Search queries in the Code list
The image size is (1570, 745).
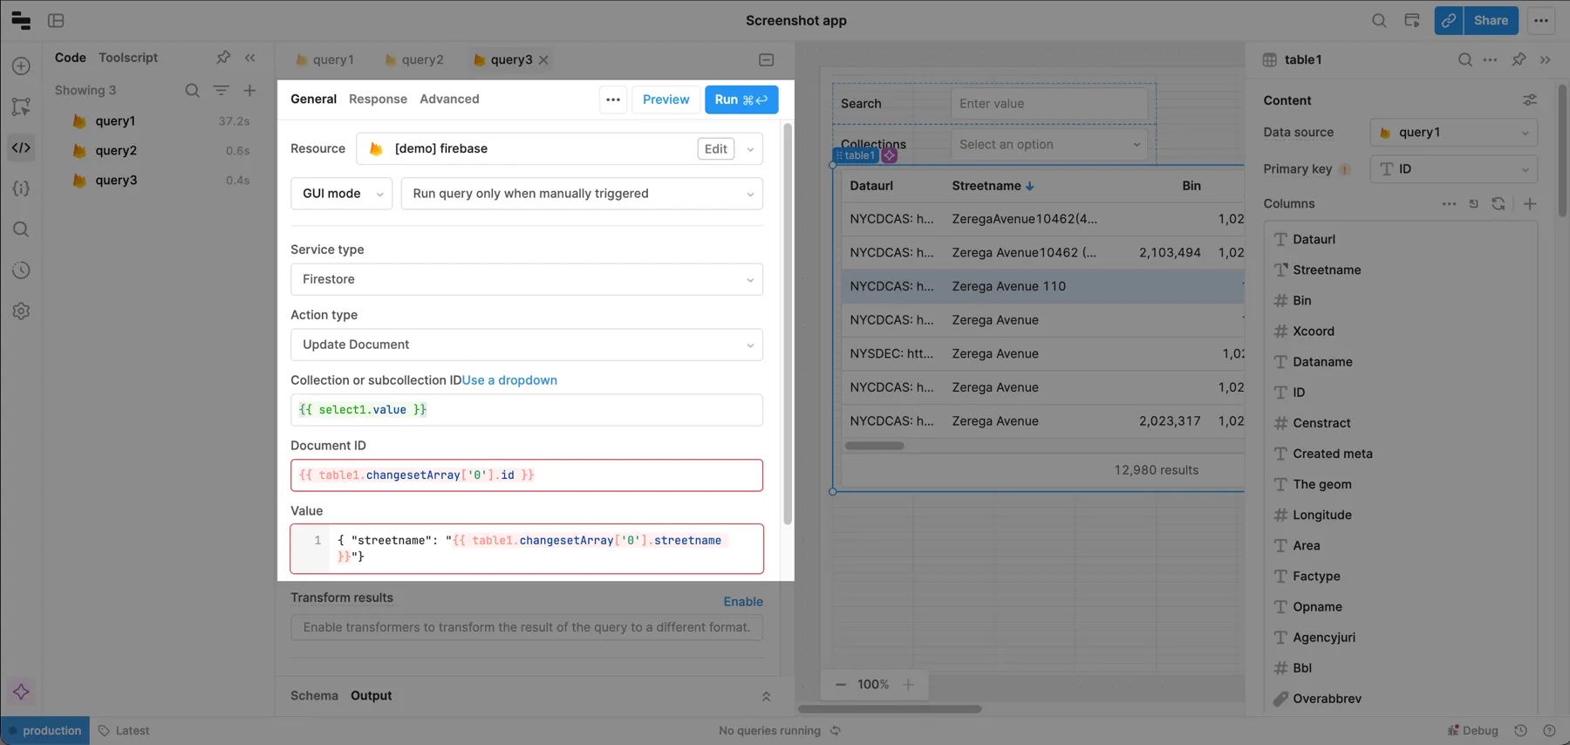pos(192,90)
